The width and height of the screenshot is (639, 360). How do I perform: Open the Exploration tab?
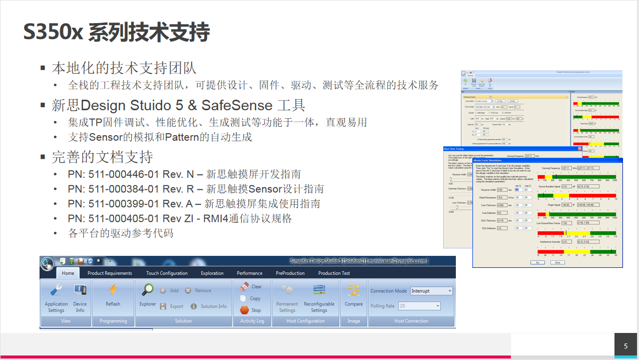point(212,273)
